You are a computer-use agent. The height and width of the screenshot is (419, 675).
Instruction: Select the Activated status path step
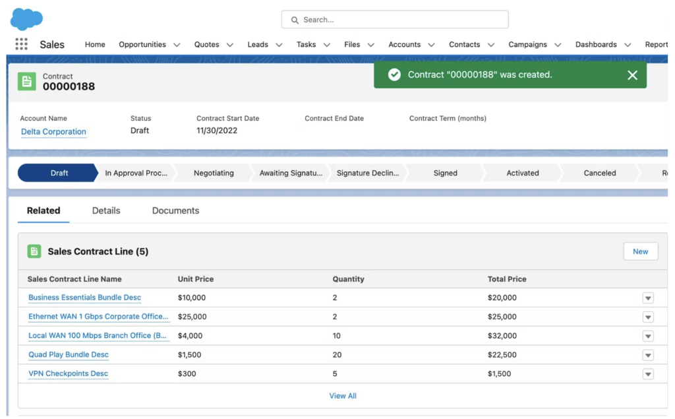point(523,173)
